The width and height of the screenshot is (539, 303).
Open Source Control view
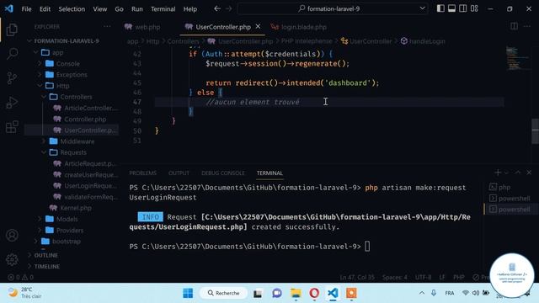pyautogui.click(x=12, y=78)
